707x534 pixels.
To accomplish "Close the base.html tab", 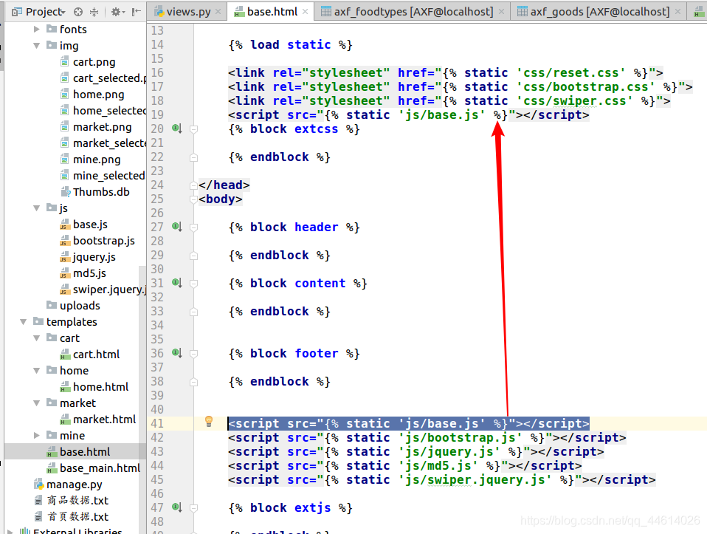I will tap(306, 12).
